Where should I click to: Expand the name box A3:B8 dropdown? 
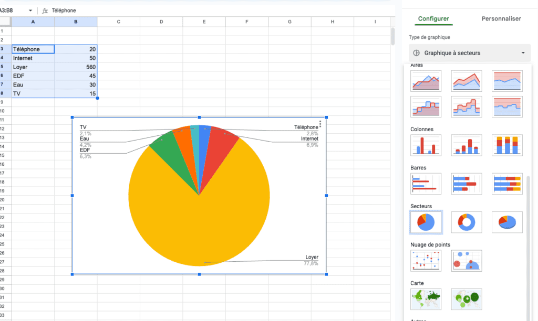[30, 10]
